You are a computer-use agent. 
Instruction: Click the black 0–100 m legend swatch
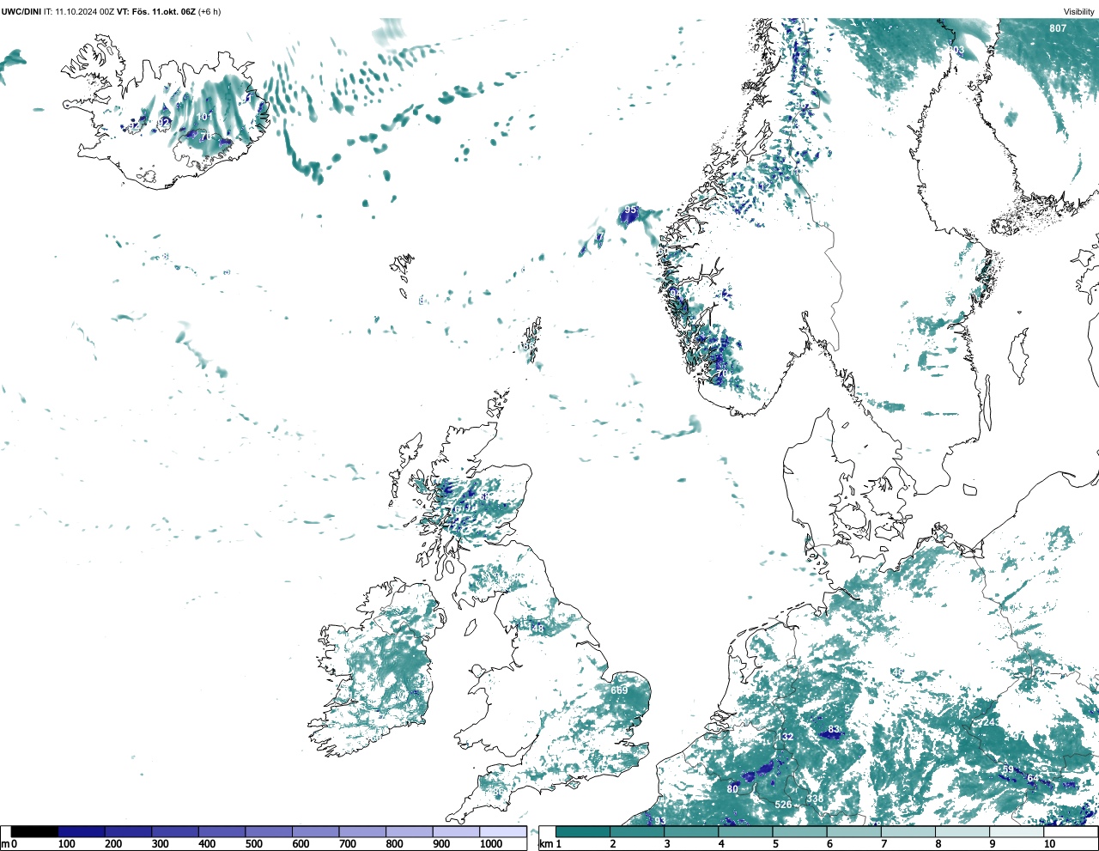pos(35,831)
